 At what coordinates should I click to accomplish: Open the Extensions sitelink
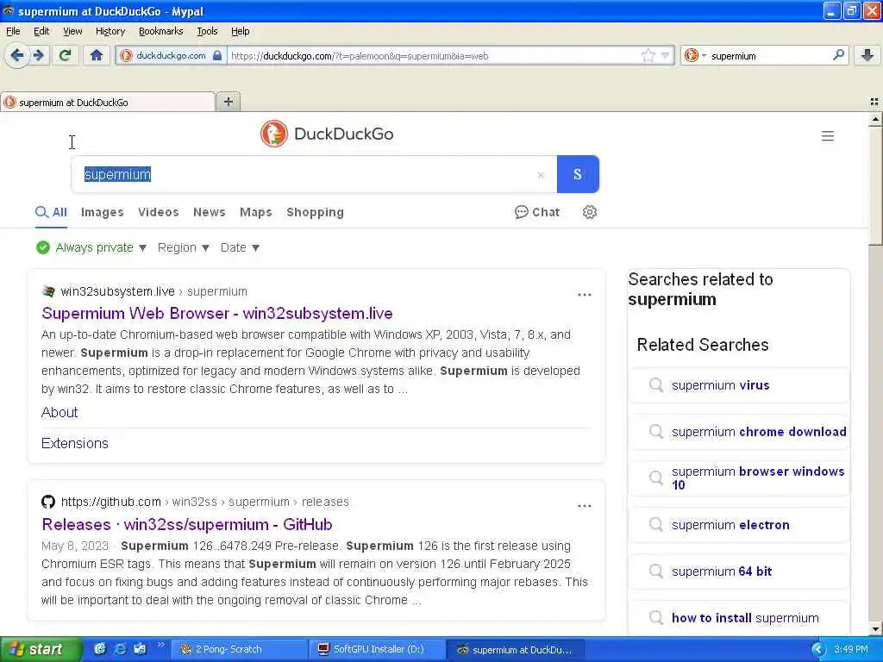tap(75, 444)
